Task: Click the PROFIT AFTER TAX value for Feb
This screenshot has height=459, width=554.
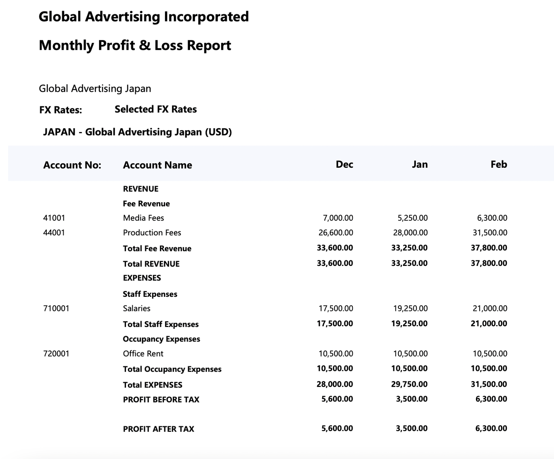Action: [491, 428]
